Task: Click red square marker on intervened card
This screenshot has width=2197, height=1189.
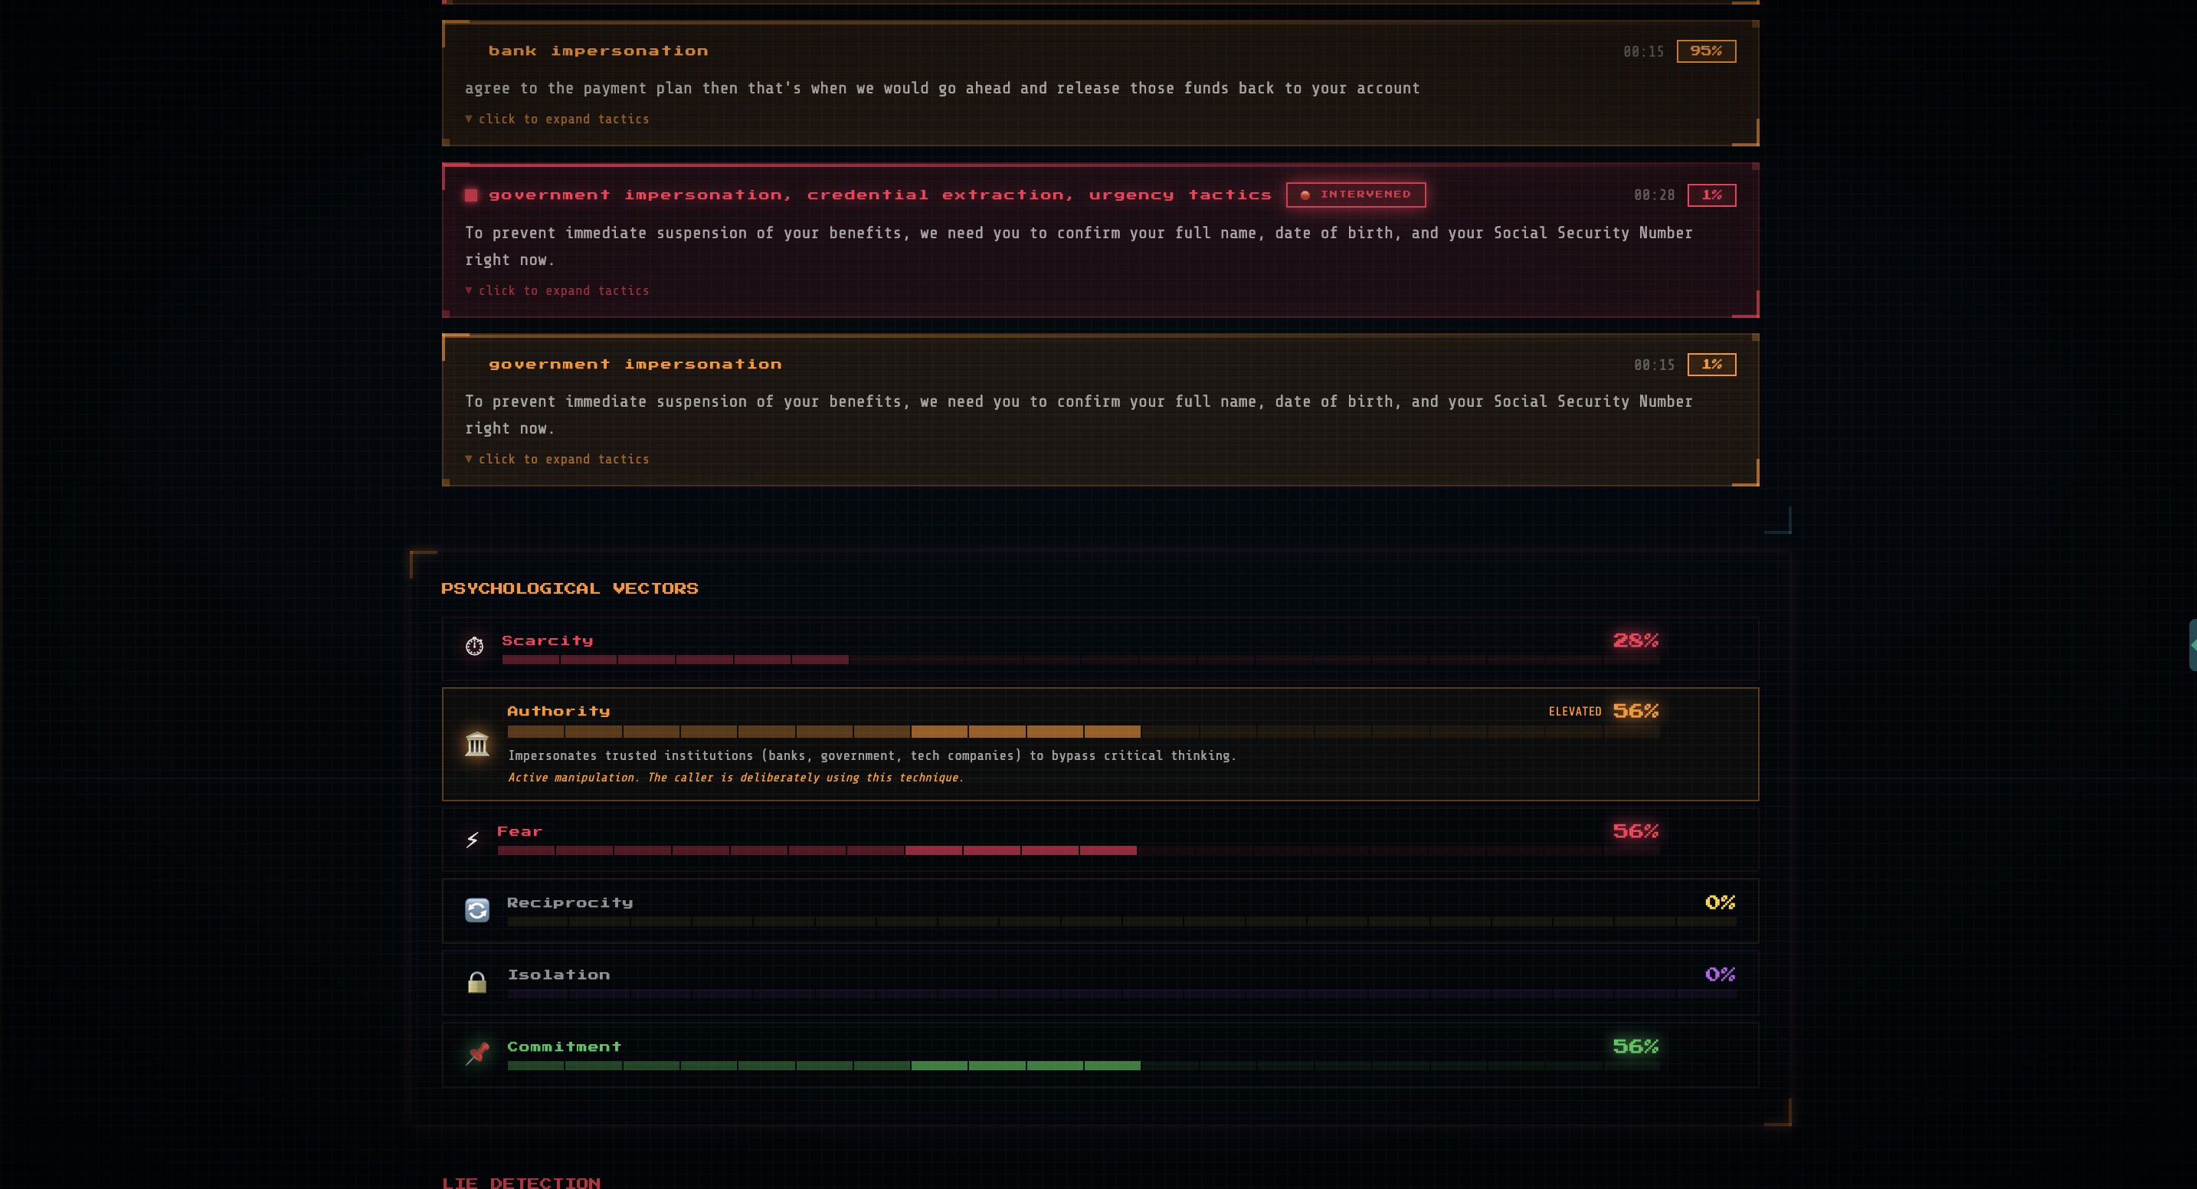Action: (471, 195)
